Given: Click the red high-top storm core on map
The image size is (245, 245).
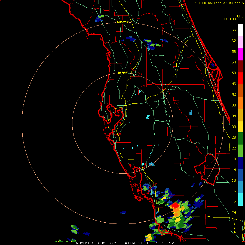Looking at the screenshot, I should (x=175, y=205).
